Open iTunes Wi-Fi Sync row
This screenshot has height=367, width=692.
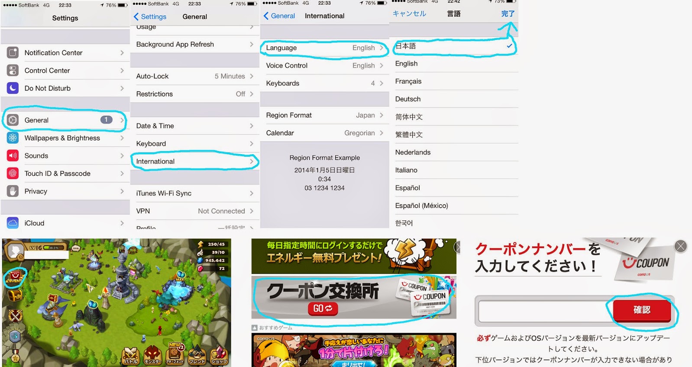click(195, 193)
